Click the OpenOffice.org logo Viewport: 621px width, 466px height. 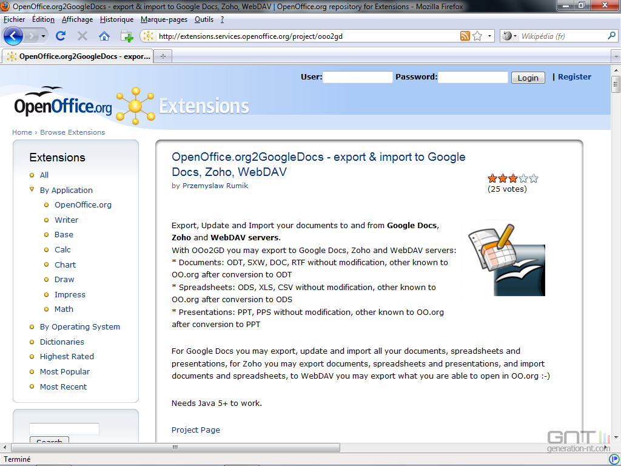[63, 102]
